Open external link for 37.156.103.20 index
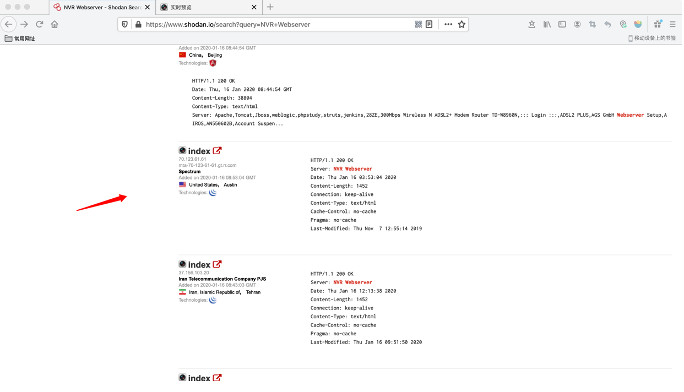 click(x=217, y=264)
